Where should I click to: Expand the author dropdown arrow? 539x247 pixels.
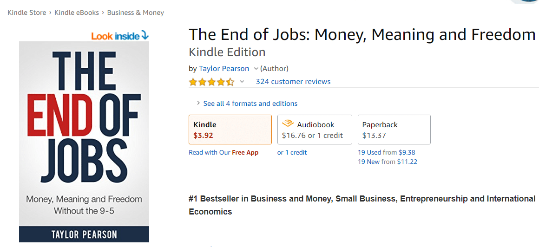point(256,69)
